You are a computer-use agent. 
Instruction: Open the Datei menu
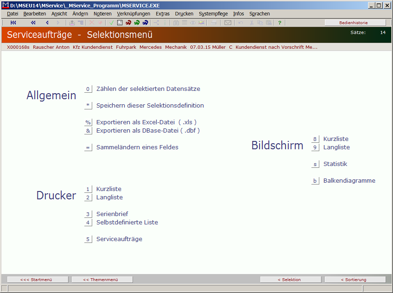coord(13,14)
